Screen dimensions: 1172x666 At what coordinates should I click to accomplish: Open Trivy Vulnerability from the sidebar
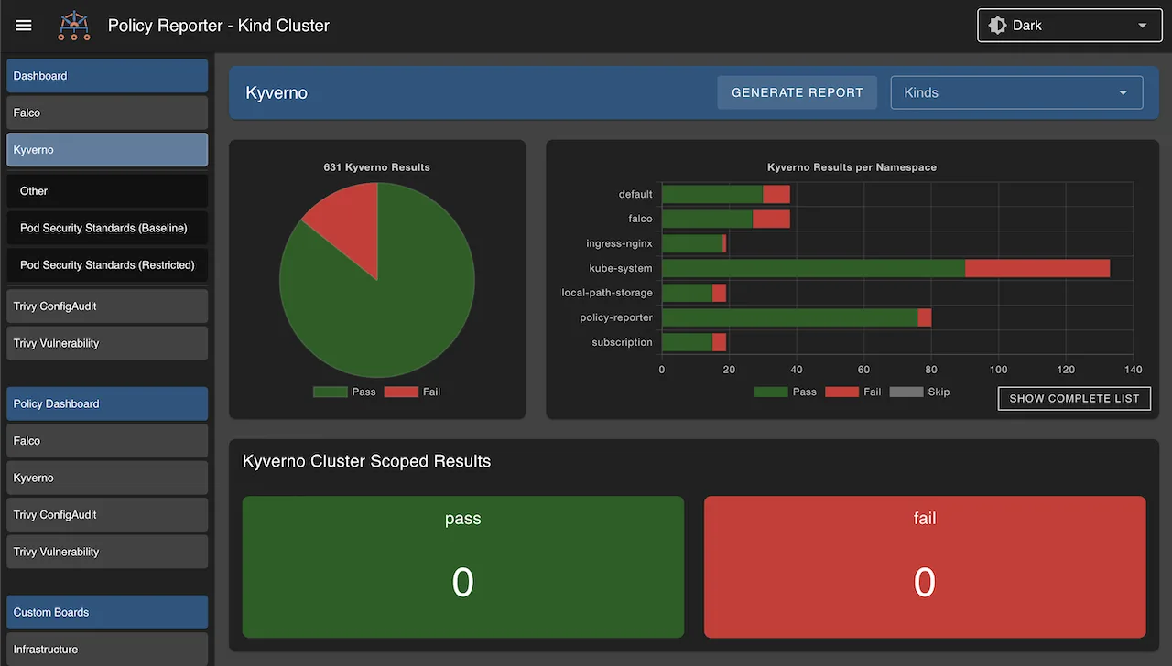[x=107, y=342]
